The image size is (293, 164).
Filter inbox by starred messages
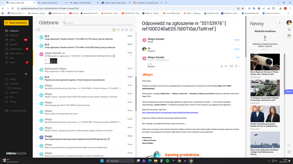click(118, 30)
